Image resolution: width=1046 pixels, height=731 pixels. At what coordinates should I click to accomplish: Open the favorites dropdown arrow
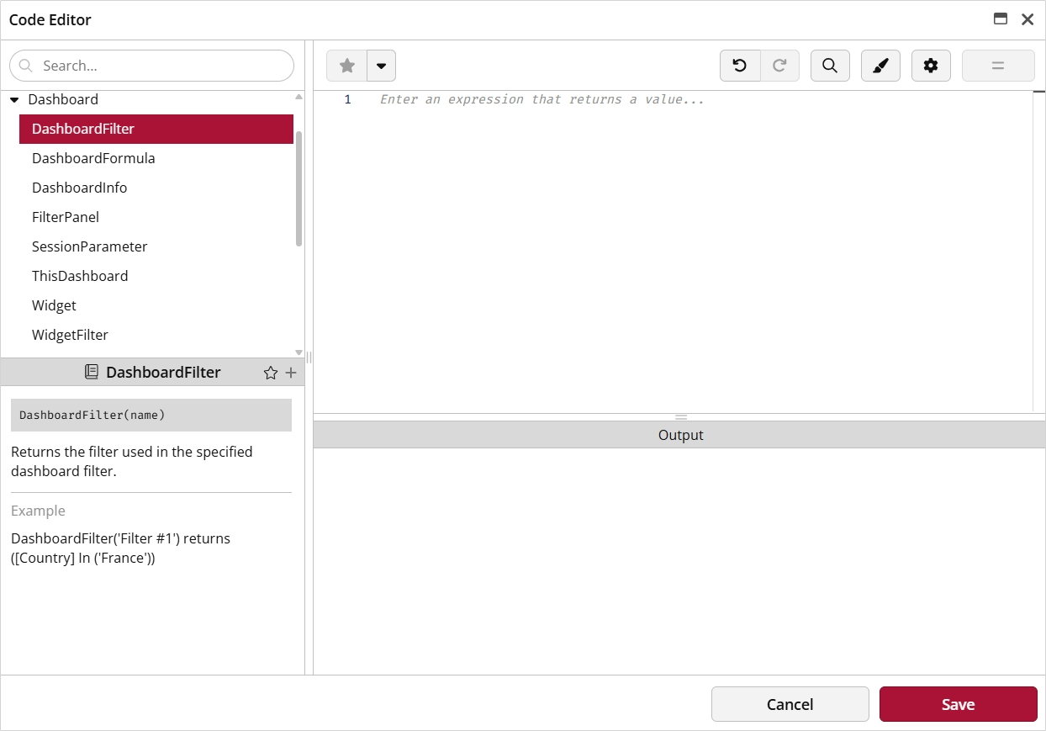[x=381, y=66]
